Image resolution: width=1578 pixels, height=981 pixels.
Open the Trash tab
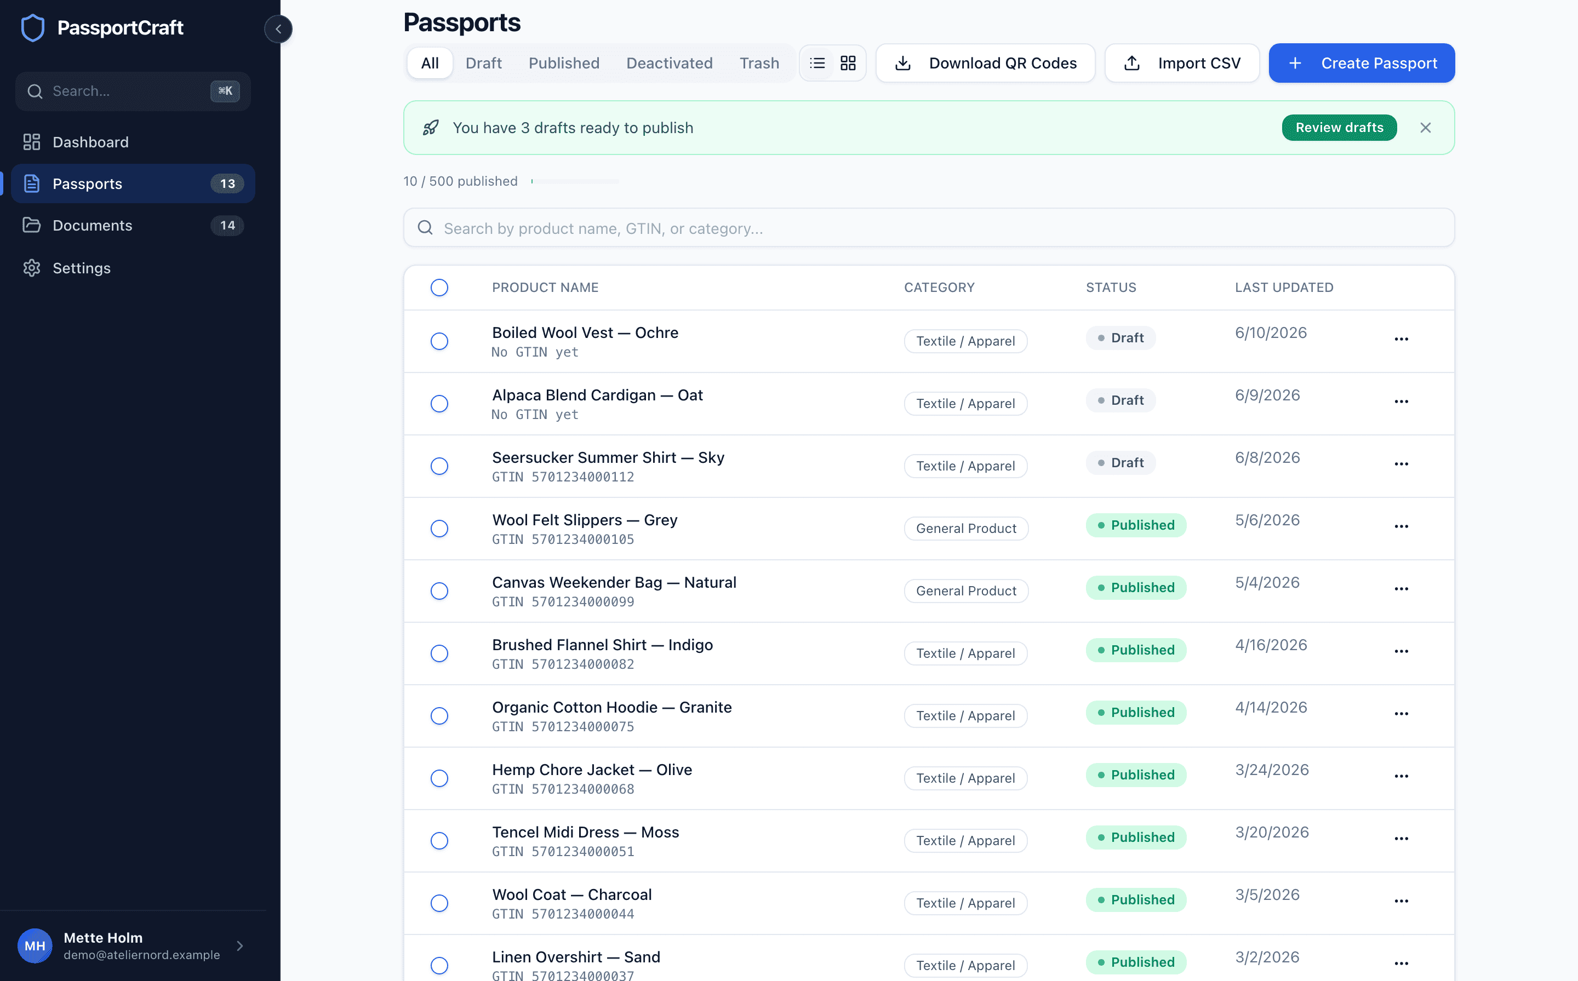pyautogui.click(x=759, y=63)
